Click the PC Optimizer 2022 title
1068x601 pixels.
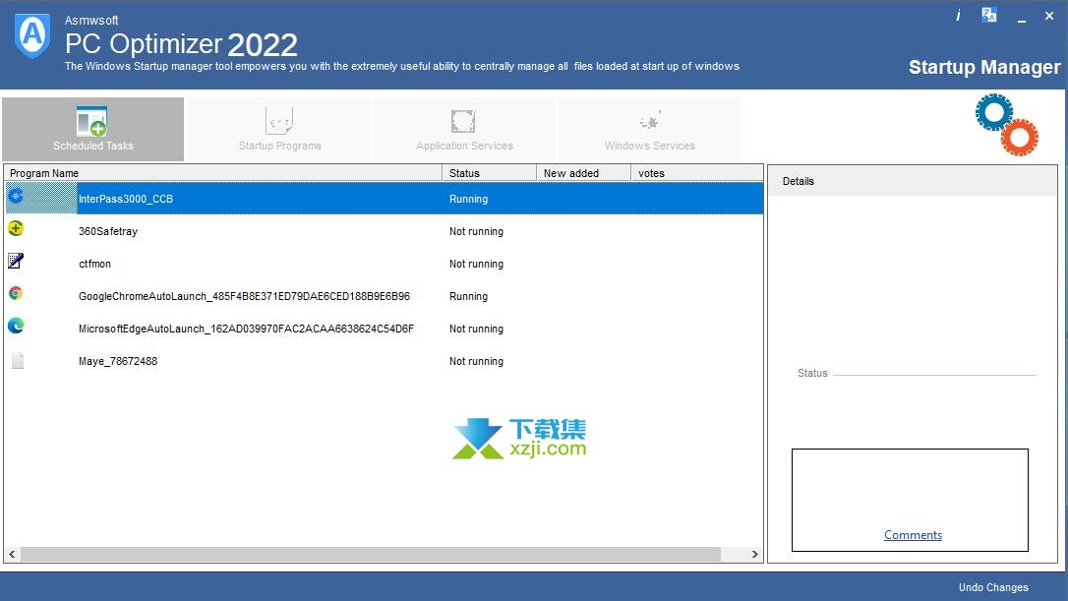pos(181,44)
